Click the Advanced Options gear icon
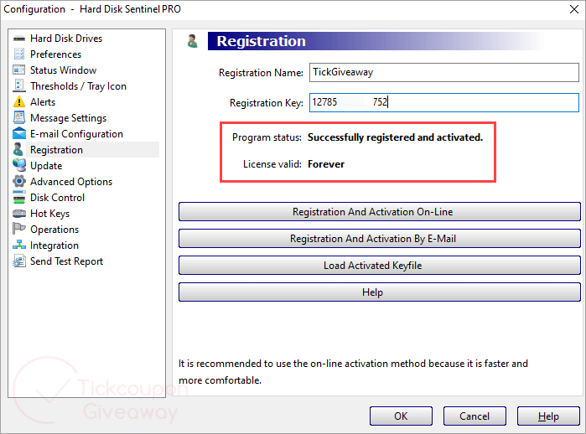The height and width of the screenshot is (434, 586). [19, 181]
